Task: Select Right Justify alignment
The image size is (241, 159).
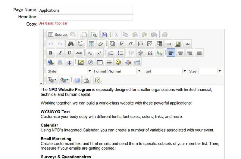Action: click(190, 53)
